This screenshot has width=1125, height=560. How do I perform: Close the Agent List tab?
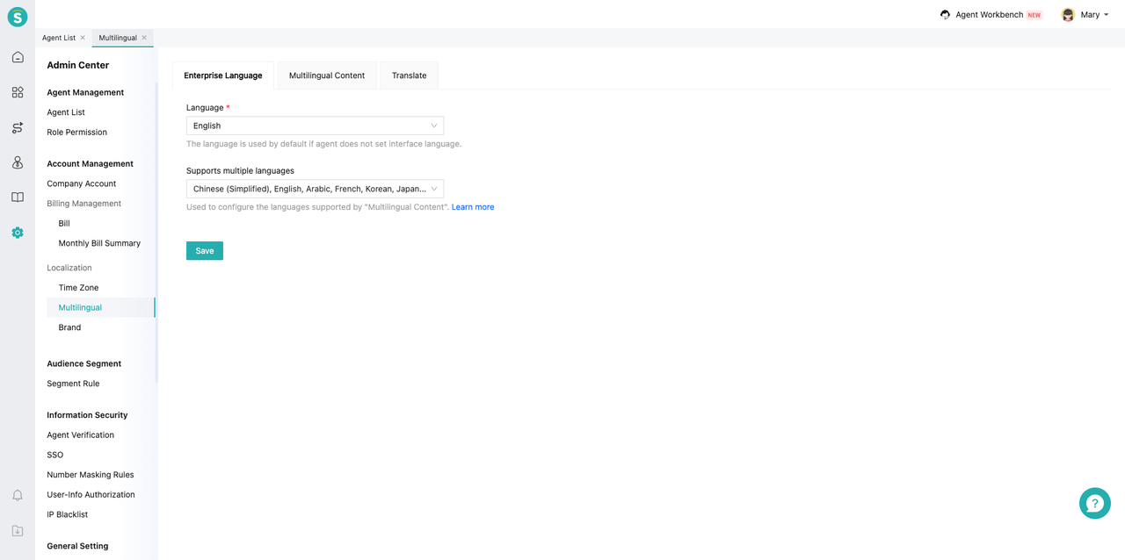click(83, 38)
